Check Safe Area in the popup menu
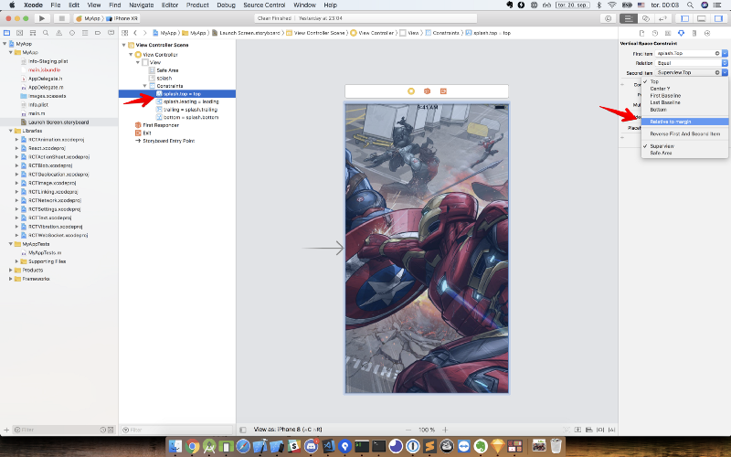The height and width of the screenshot is (457, 731). tap(661, 153)
